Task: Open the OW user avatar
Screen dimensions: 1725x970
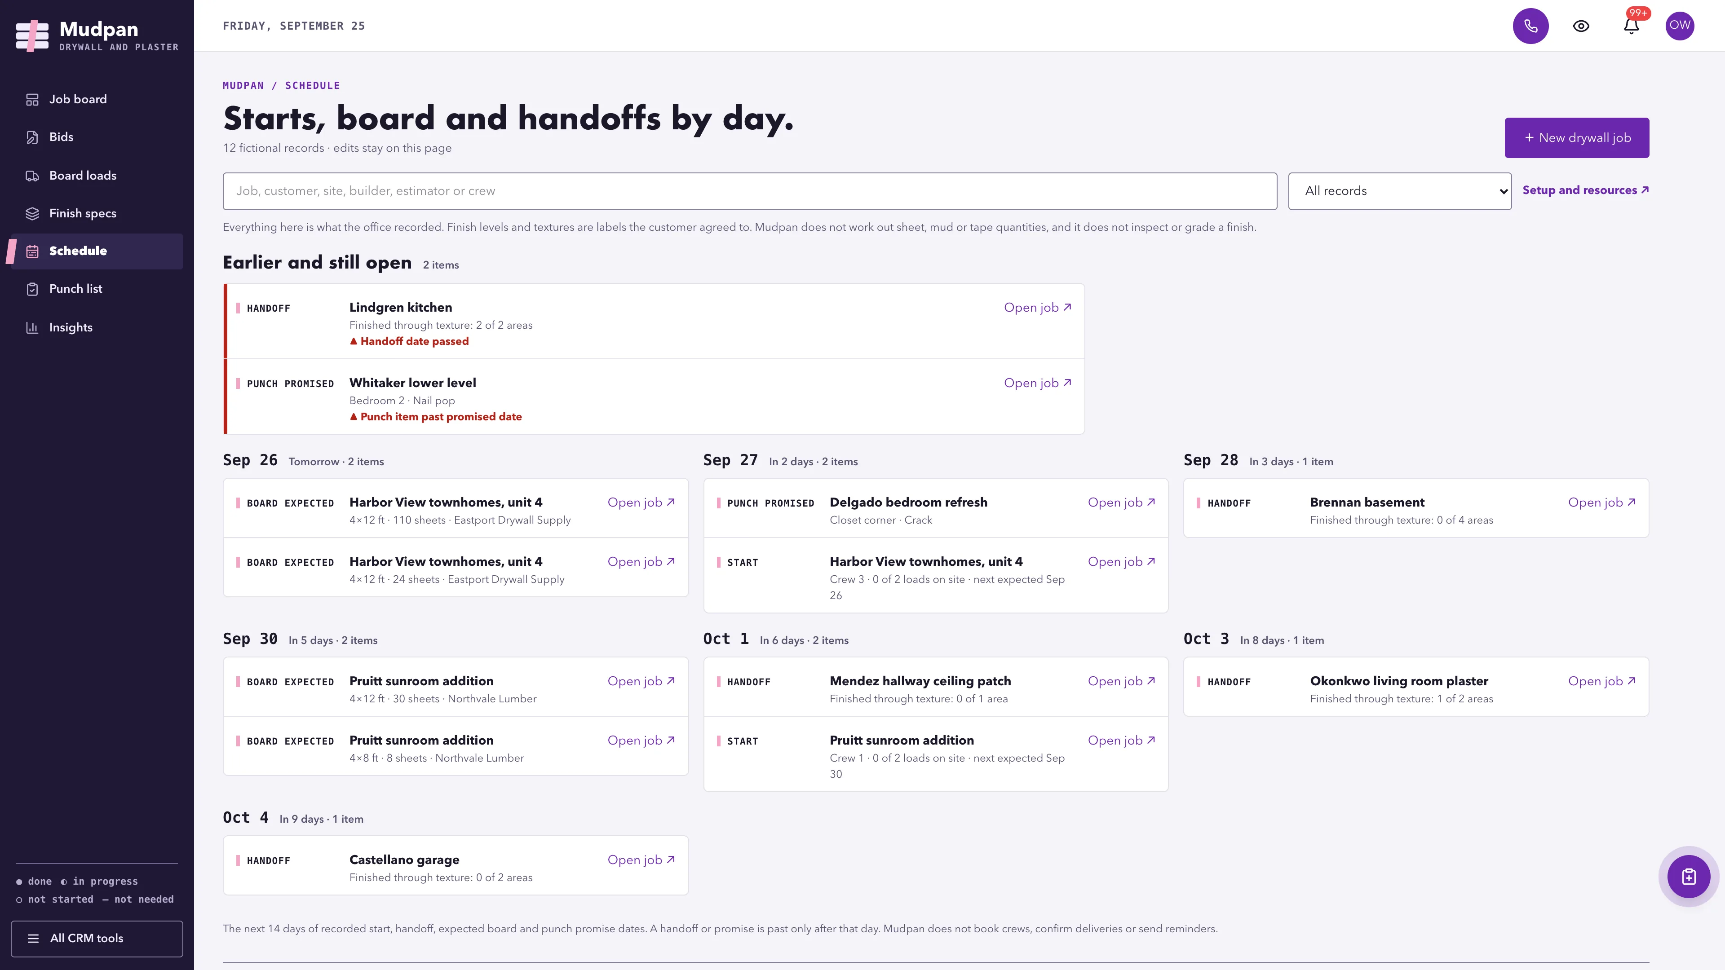Action: pos(1680,26)
